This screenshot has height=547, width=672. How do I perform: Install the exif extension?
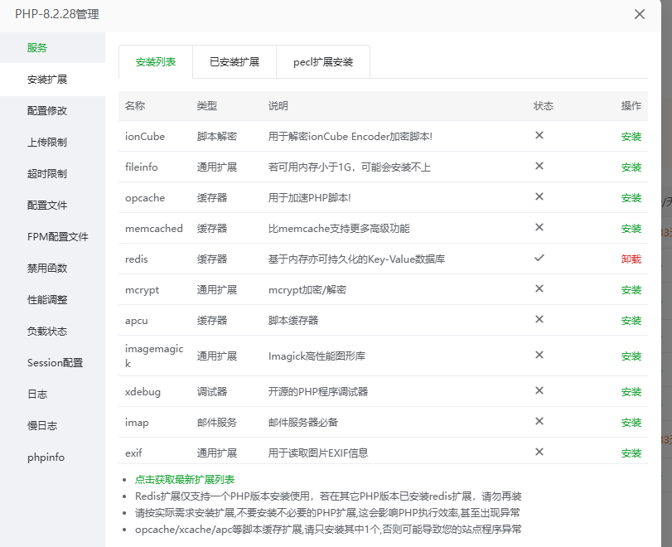[x=631, y=453]
